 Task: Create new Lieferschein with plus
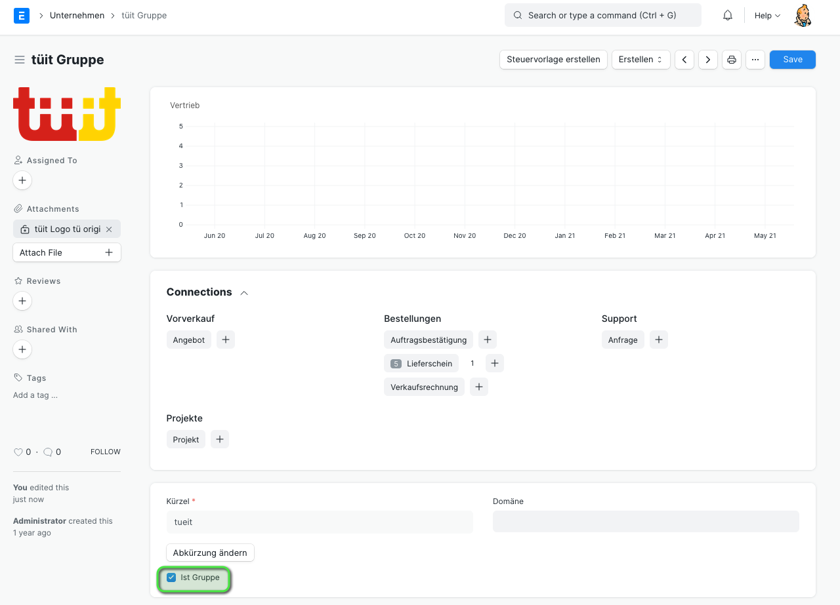(x=495, y=363)
